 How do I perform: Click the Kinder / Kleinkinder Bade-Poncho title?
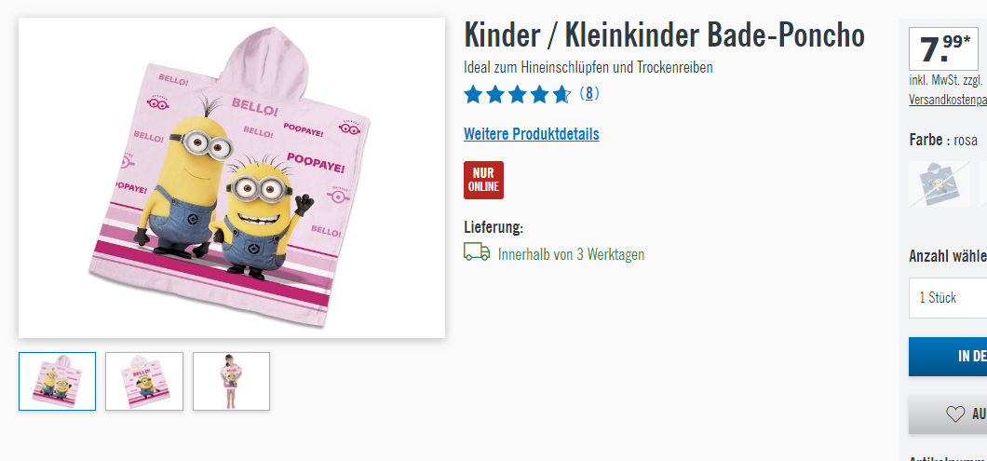[x=664, y=36]
